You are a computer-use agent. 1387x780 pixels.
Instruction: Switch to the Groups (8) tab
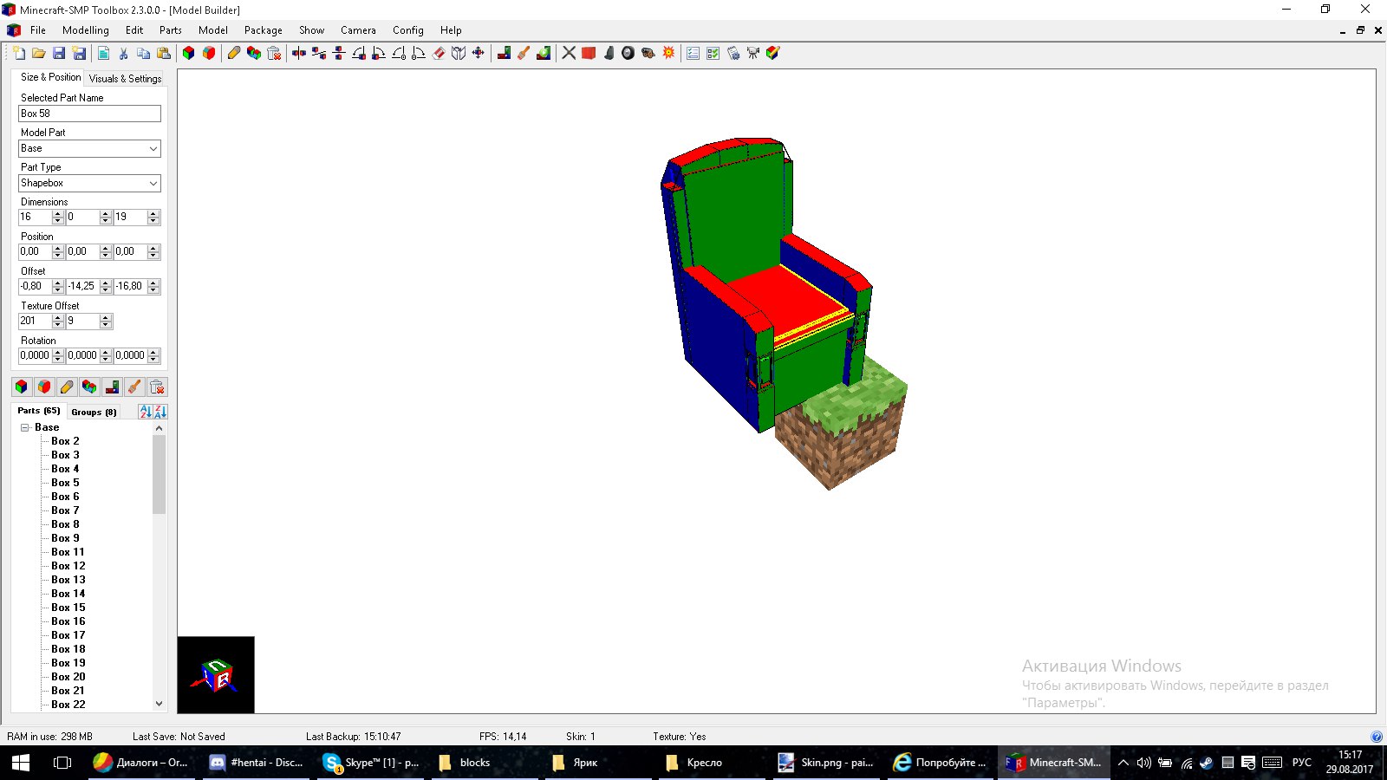[x=94, y=412]
